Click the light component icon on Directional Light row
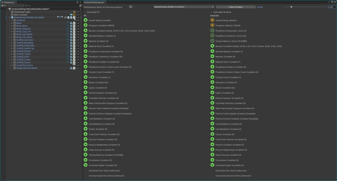 pyautogui.click(x=74, y=12)
